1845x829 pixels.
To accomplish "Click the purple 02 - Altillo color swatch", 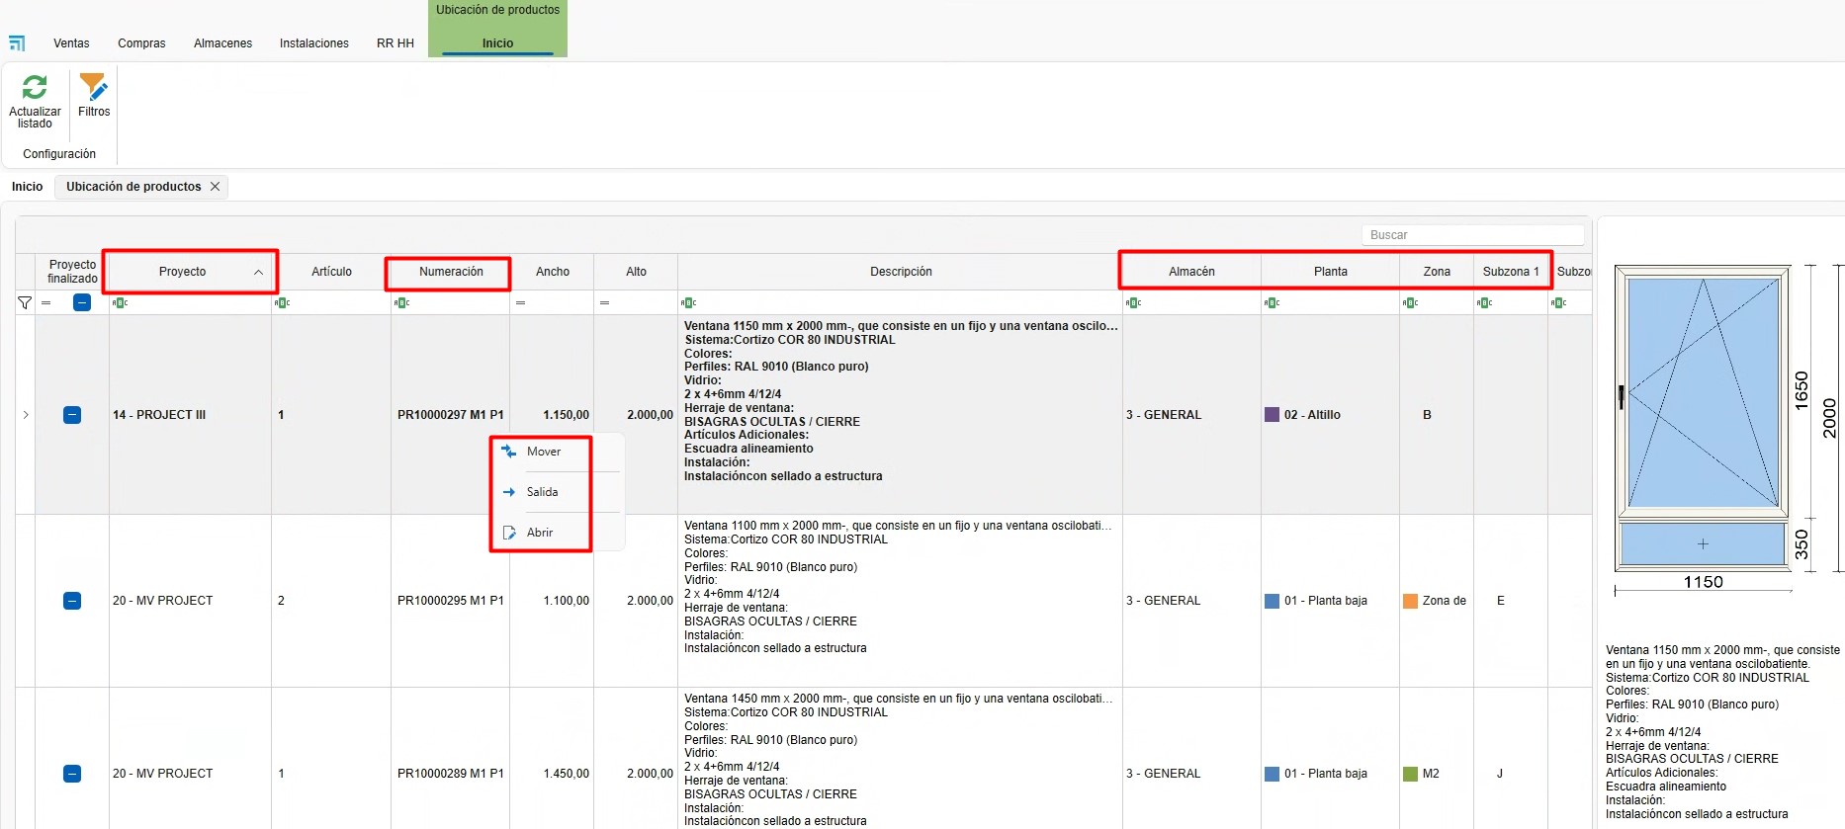I will point(1272,415).
